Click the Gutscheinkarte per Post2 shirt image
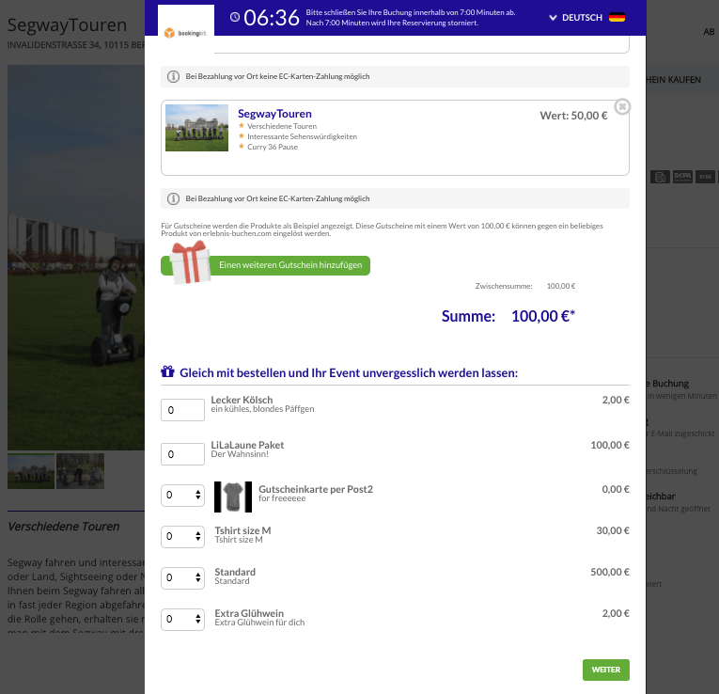This screenshot has width=719, height=694. tap(233, 497)
